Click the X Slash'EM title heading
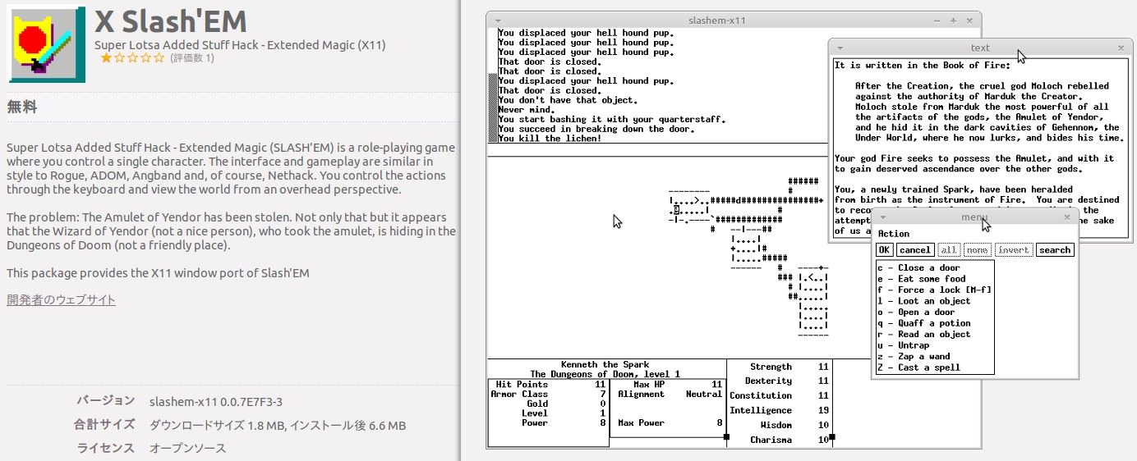Image resolution: width=1137 pixels, height=461 pixels. (170, 21)
